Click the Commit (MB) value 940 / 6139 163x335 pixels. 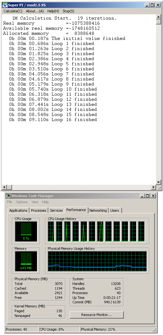point(112,302)
